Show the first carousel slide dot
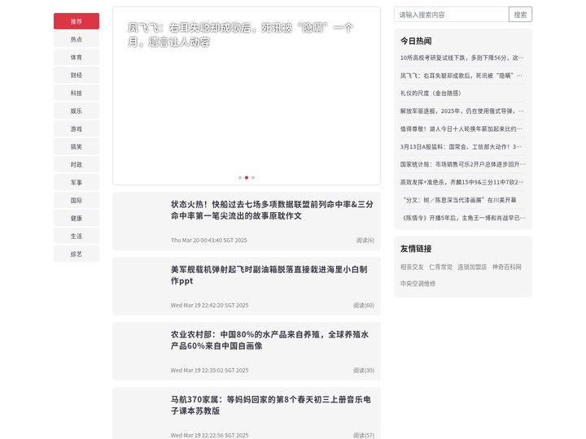 tap(240, 178)
